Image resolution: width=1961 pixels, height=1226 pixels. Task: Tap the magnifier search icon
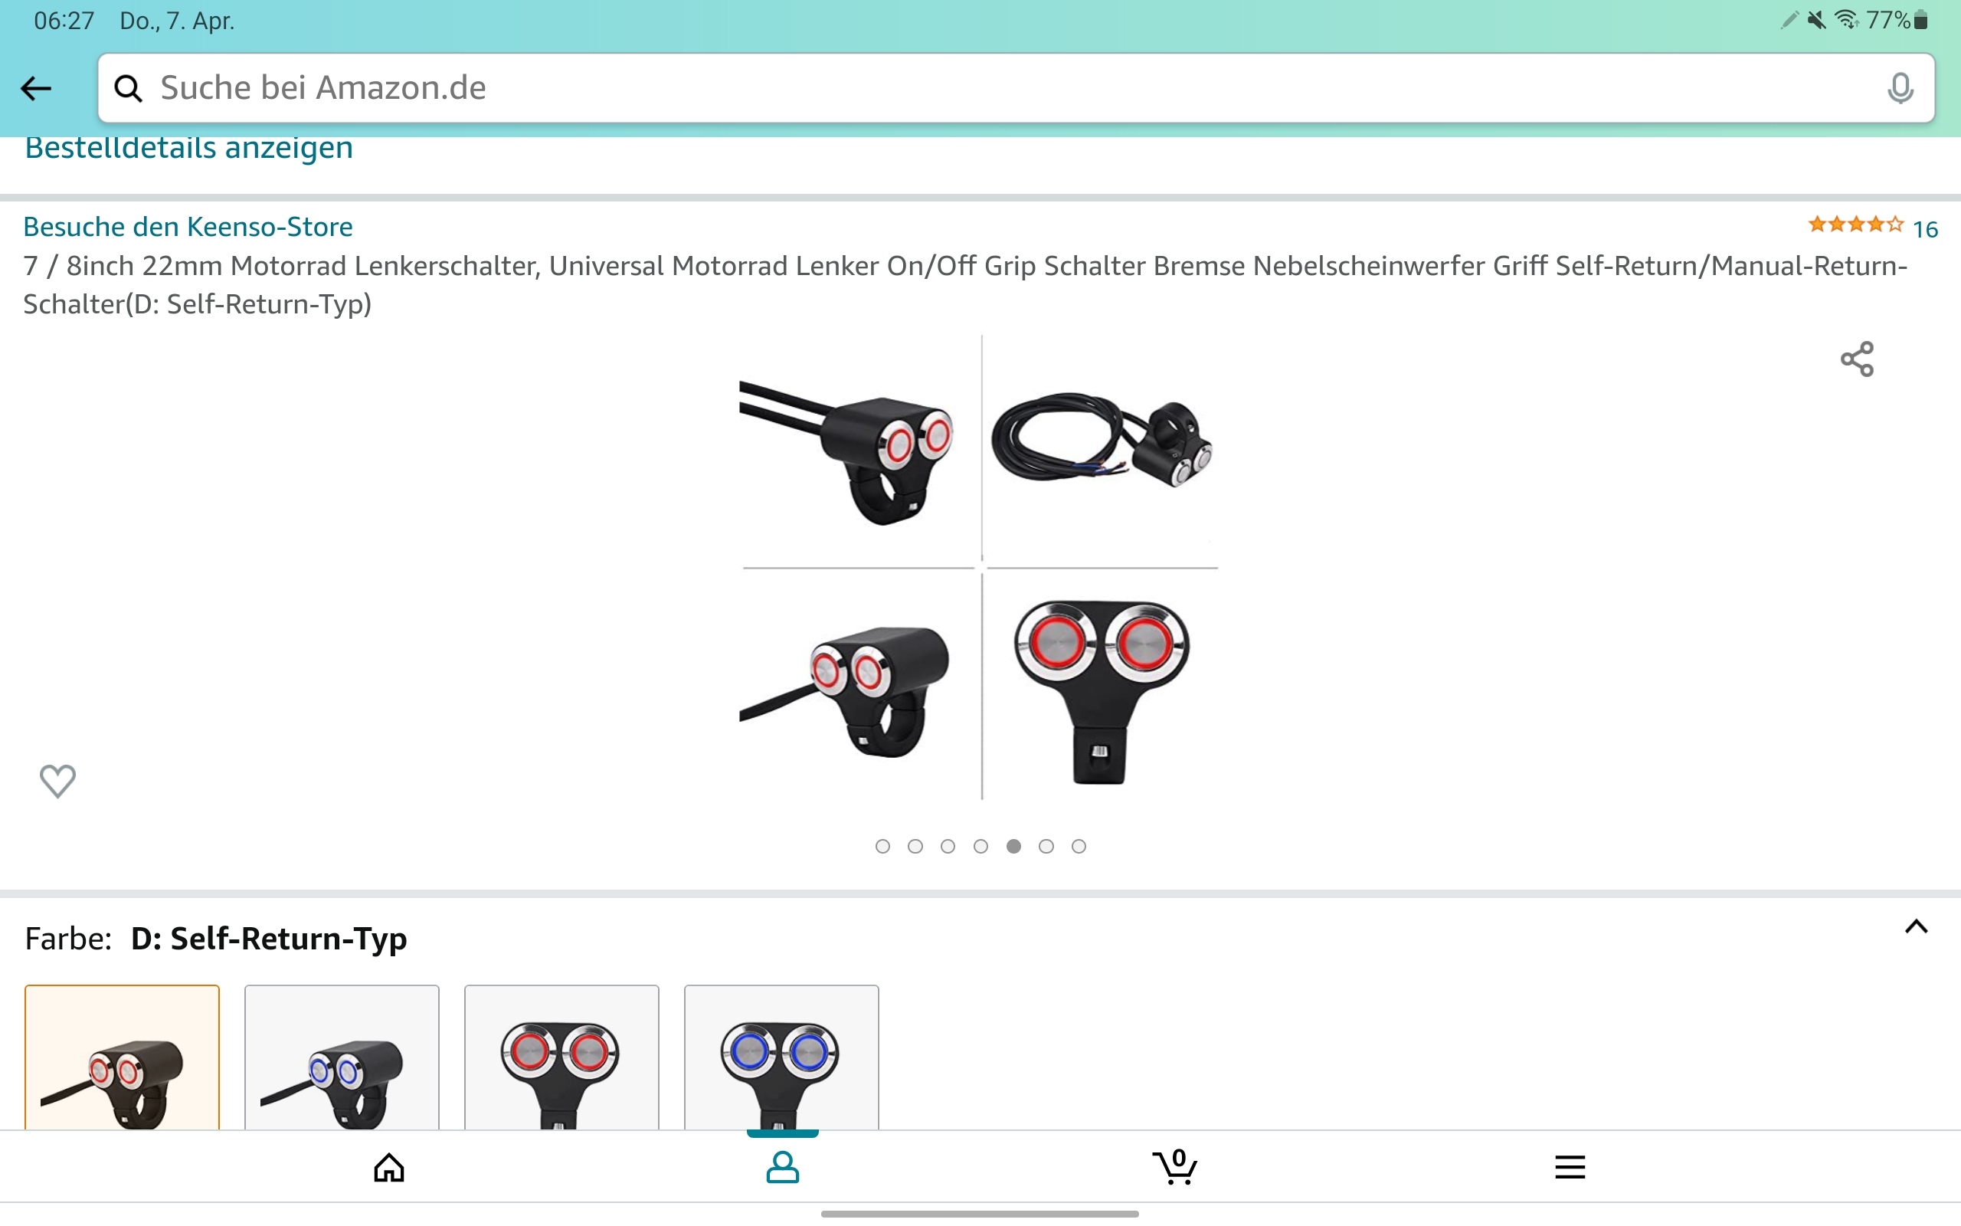tap(128, 87)
